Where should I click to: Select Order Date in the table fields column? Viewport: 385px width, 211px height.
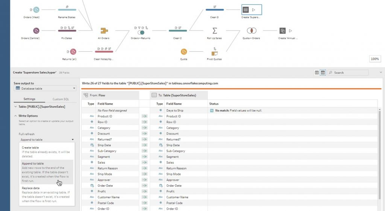pos(174,185)
